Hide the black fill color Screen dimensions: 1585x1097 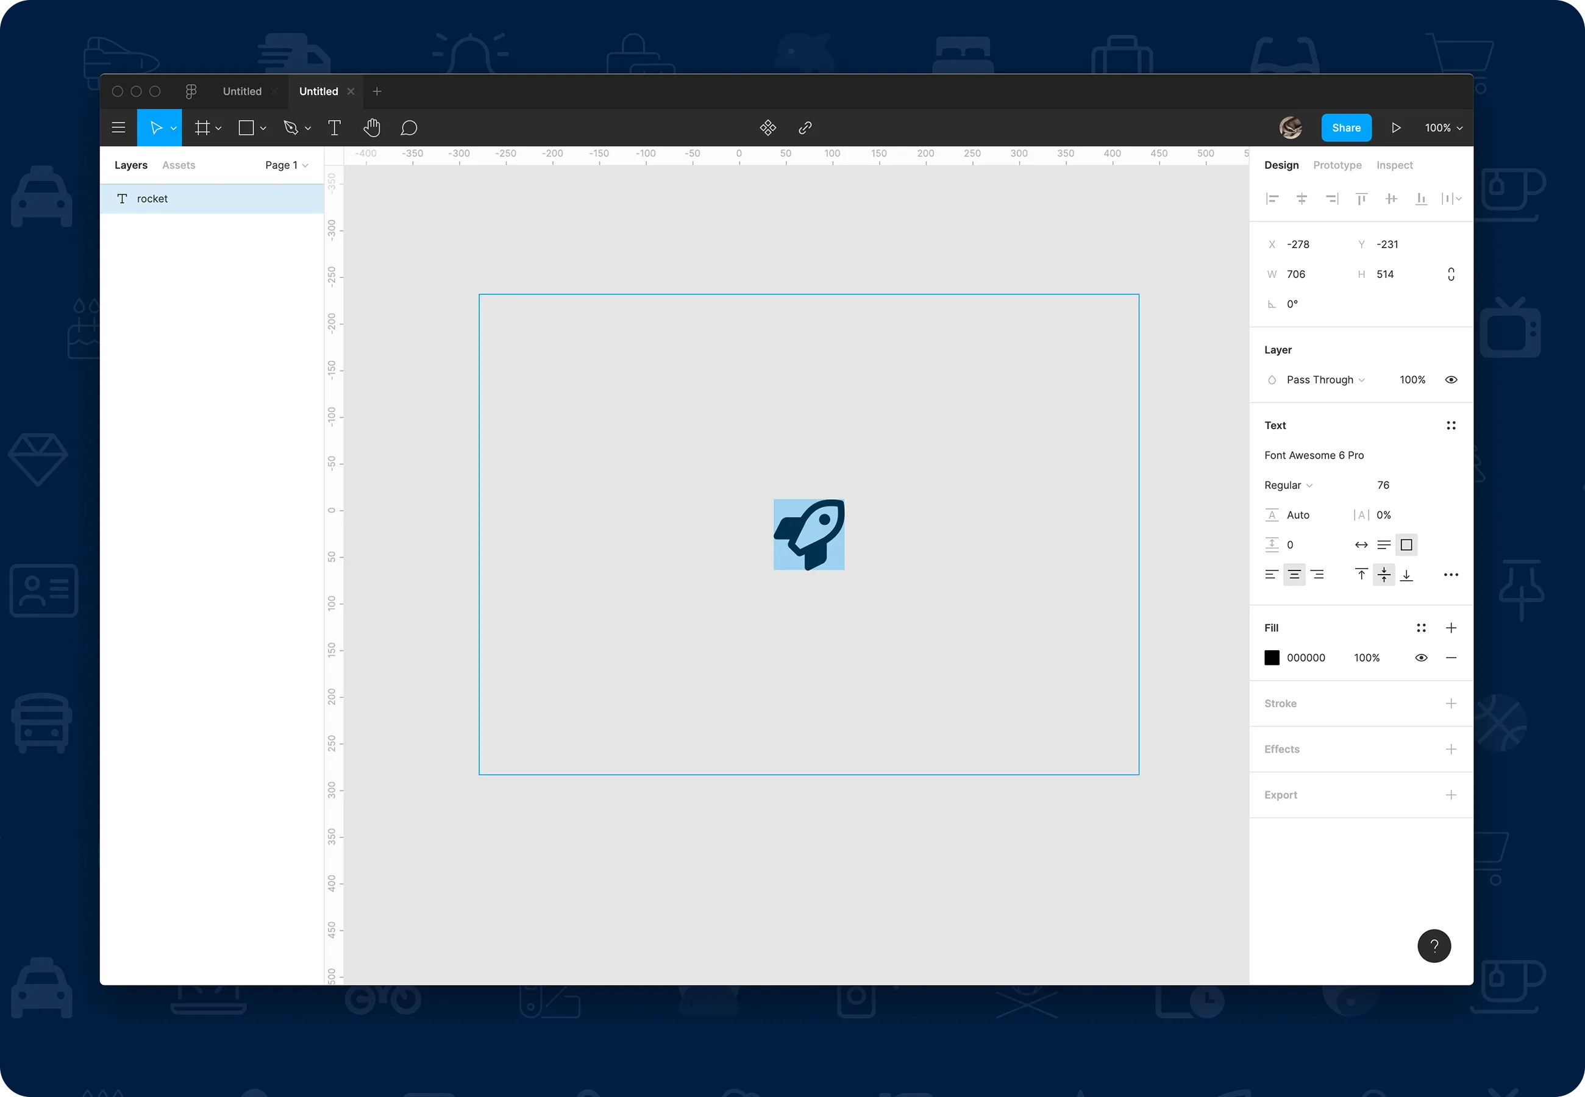click(1422, 657)
